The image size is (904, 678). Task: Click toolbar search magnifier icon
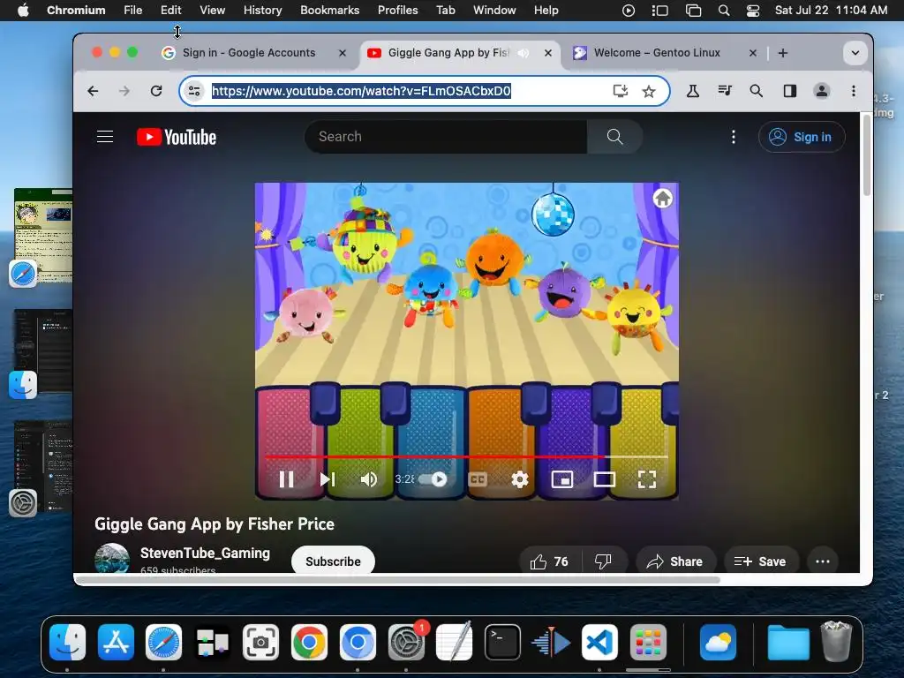pos(756,91)
